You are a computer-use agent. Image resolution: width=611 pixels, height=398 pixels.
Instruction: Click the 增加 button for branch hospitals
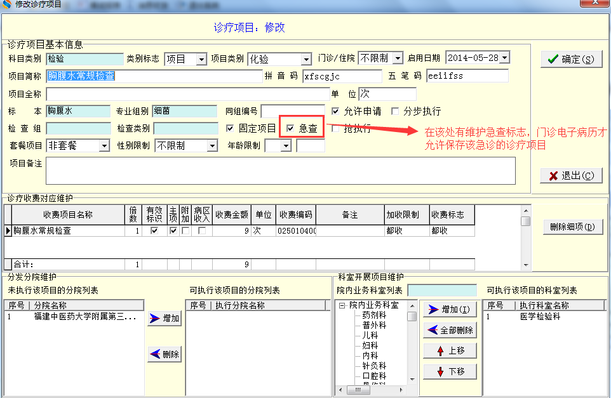click(164, 319)
